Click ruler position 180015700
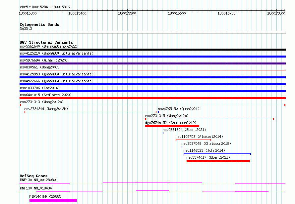 [226, 13]
